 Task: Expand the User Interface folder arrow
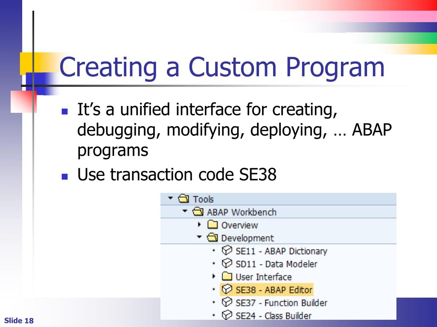(x=214, y=276)
